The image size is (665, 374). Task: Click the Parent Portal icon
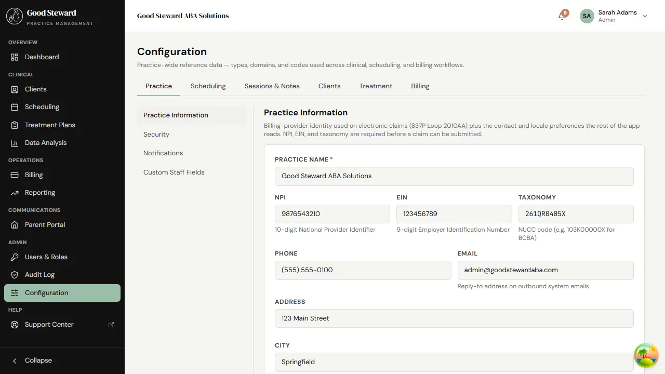[16, 224]
